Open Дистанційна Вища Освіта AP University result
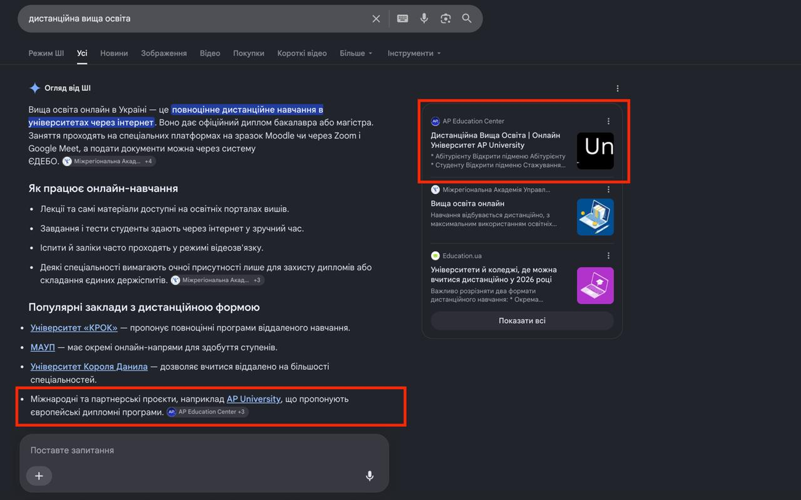 click(x=495, y=140)
